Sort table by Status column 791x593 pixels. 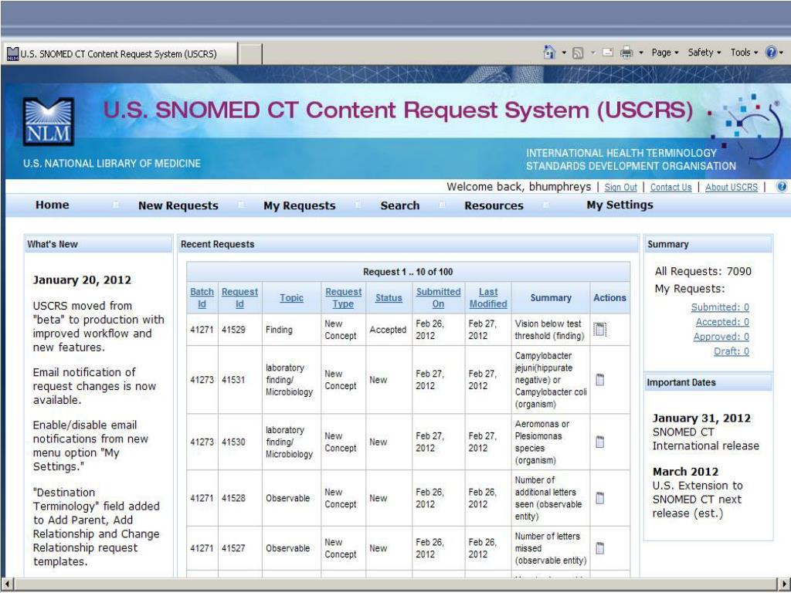(389, 297)
